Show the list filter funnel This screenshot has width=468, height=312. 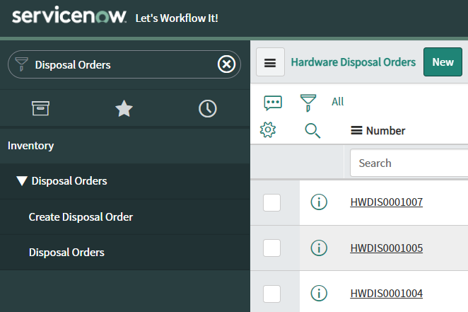pos(308,103)
